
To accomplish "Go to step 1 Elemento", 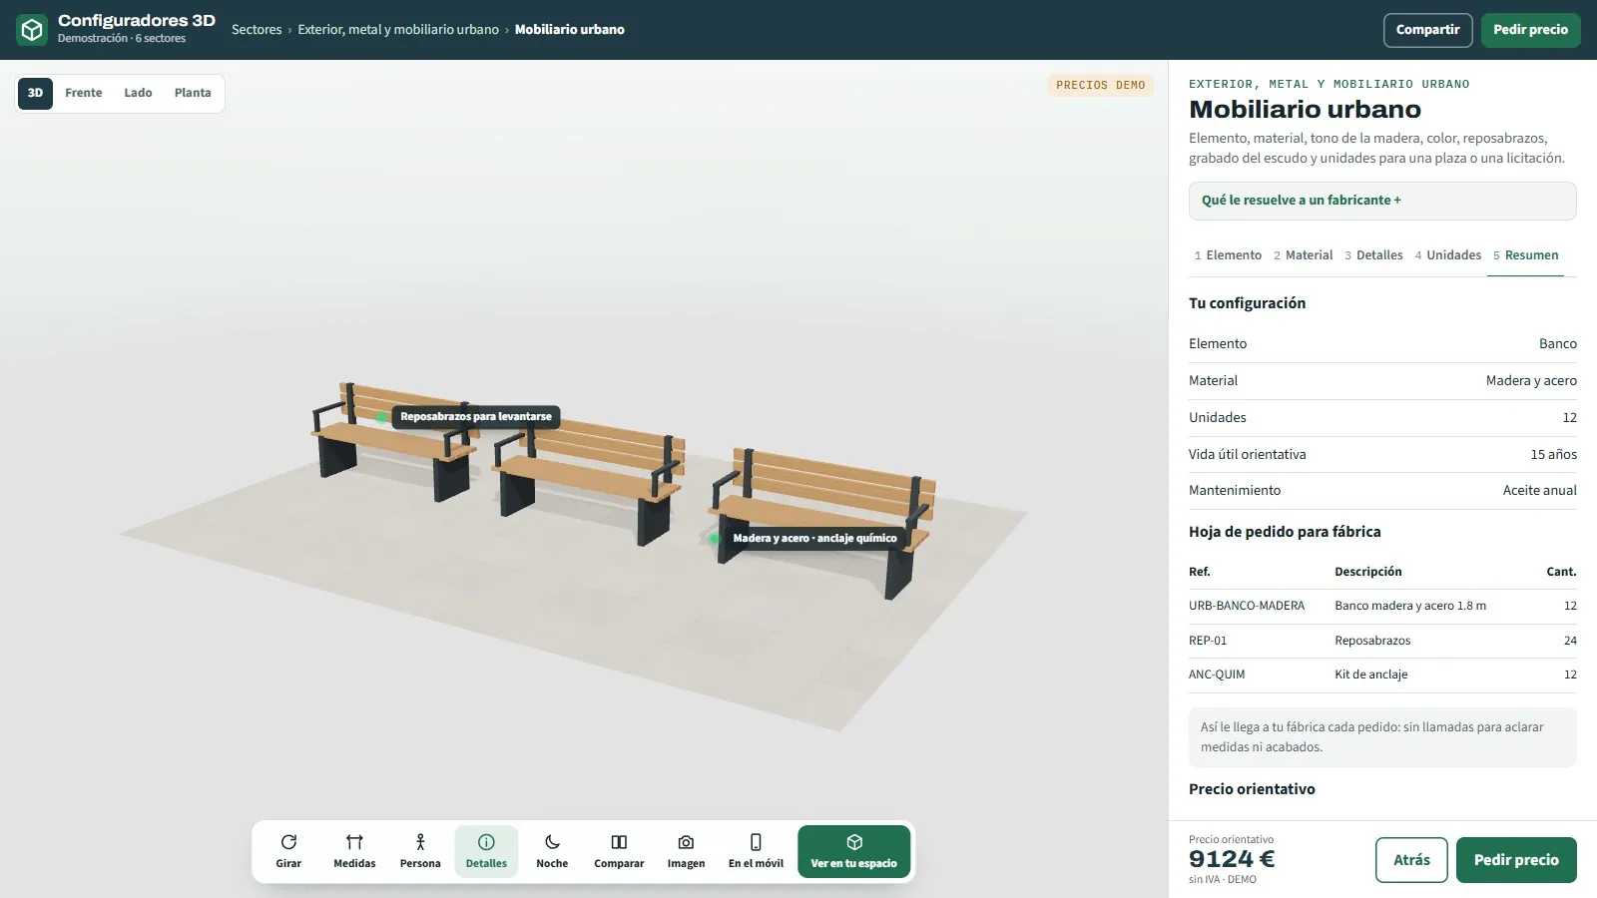I will [1228, 255].
